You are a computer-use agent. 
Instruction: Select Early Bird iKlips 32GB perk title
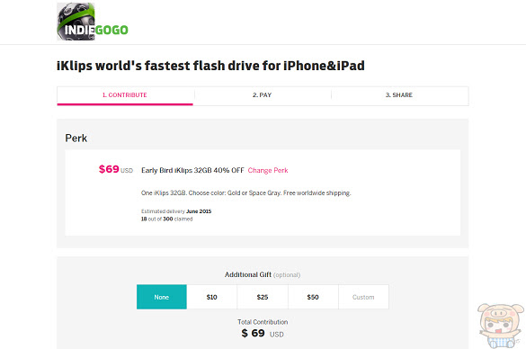[x=192, y=171]
